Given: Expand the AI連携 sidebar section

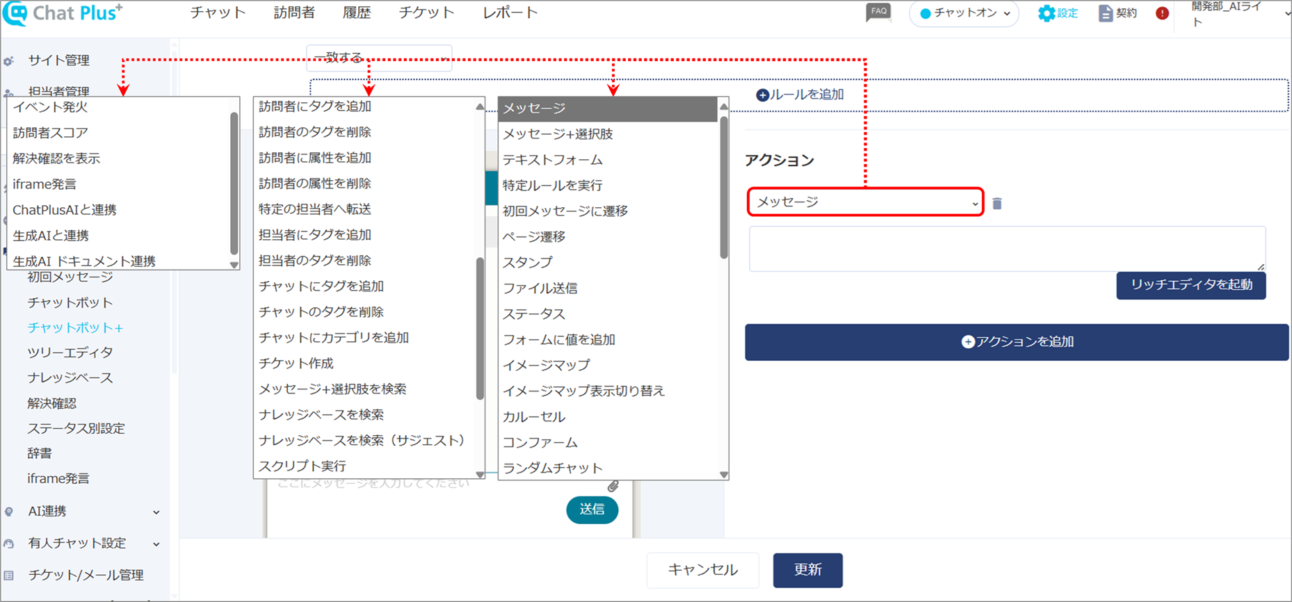Looking at the screenshot, I should (156, 512).
